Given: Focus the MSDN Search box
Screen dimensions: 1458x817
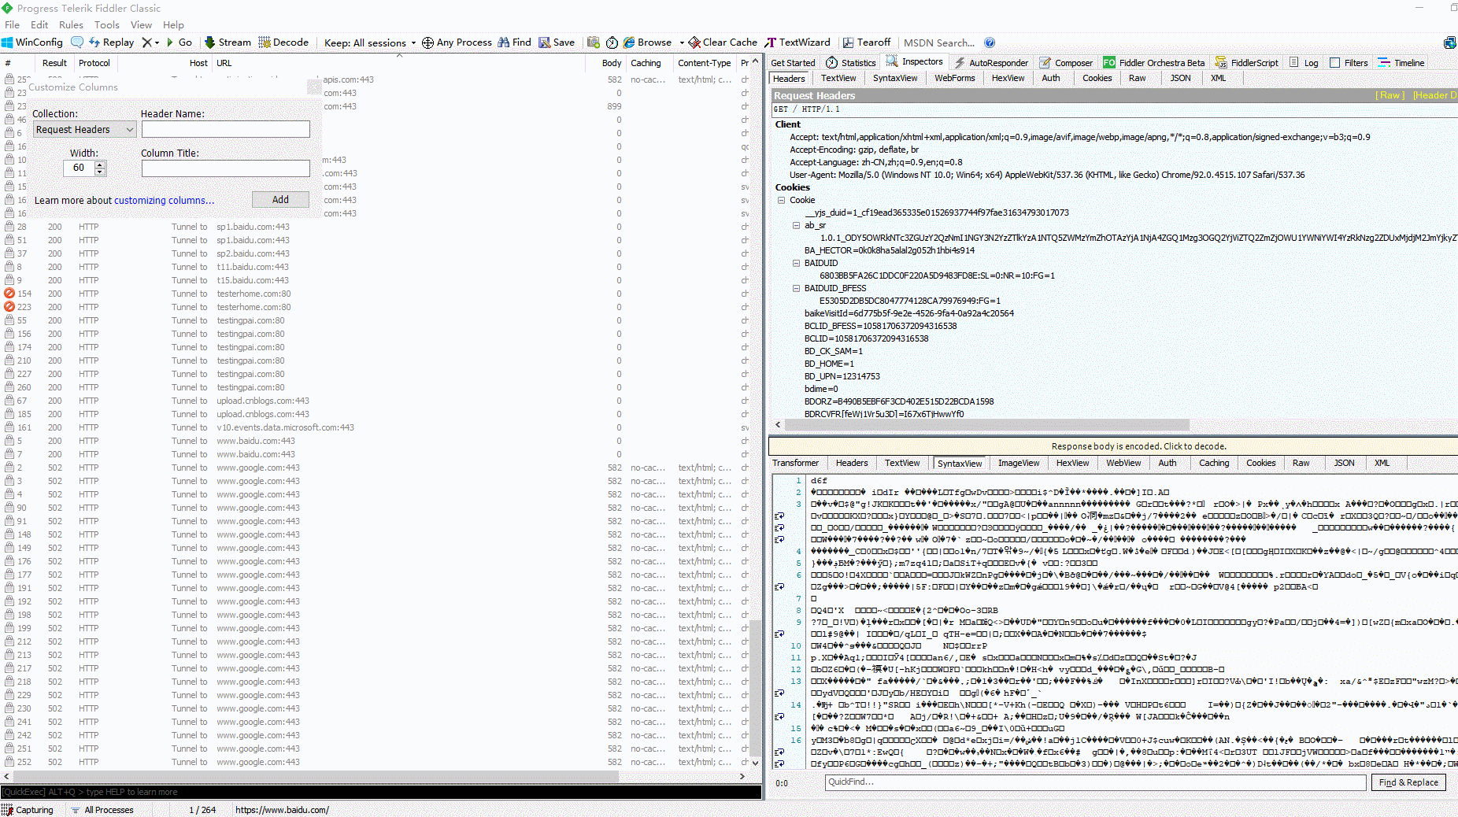Looking at the screenshot, I should [x=940, y=43].
